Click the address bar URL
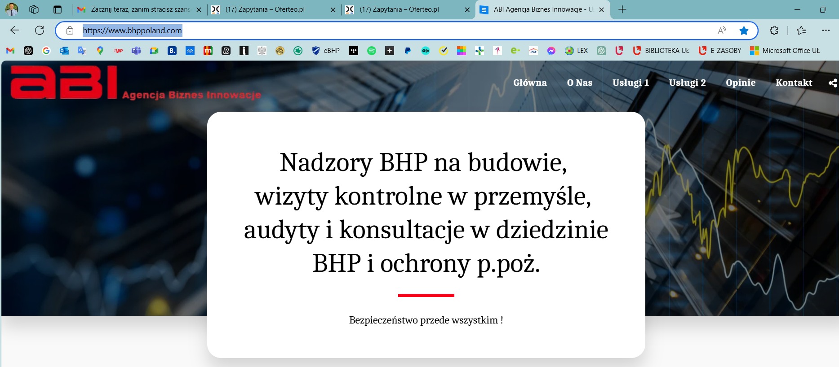The height and width of the screenshot is (367, 839). [132, 31]
